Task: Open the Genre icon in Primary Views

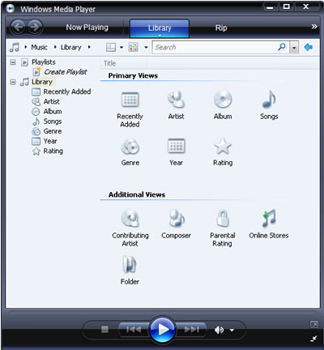Action: click(x=130, y=146)
